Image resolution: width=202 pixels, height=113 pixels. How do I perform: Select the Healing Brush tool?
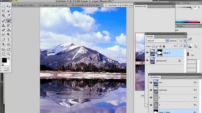coord(3,21)
